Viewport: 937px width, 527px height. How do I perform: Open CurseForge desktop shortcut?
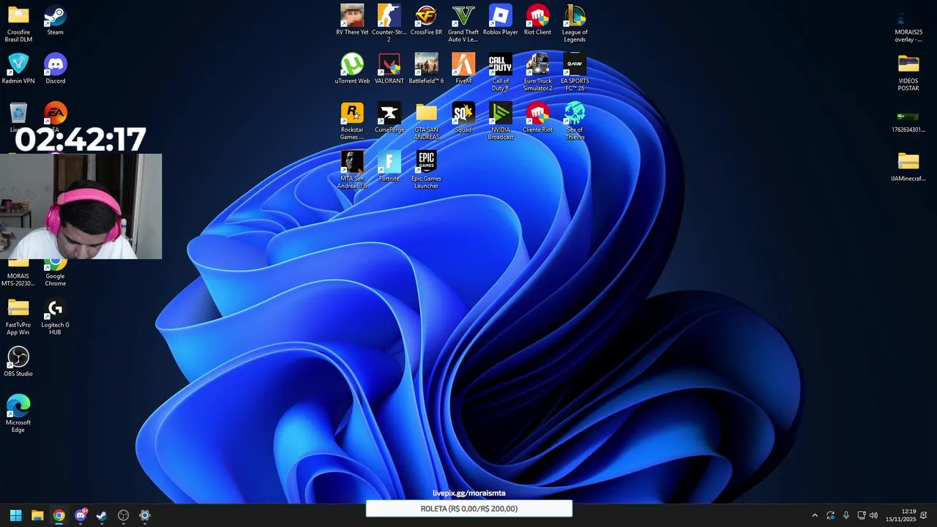(x=389, y=118)
